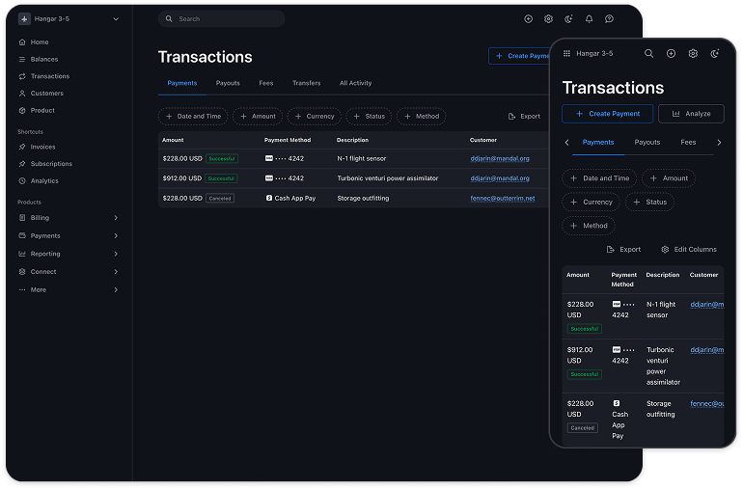The image size is (743, 489).
Task: Open notifications bell in desktop top bar
Action: pos(589,19)
